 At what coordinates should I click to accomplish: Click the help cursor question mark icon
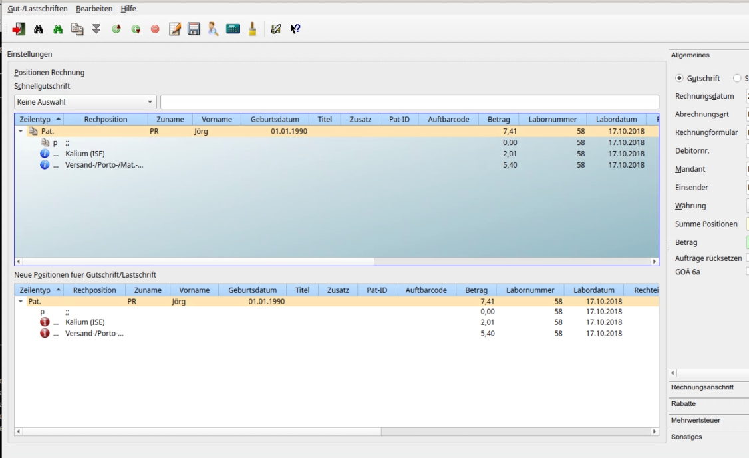click(x=295, y=29)
